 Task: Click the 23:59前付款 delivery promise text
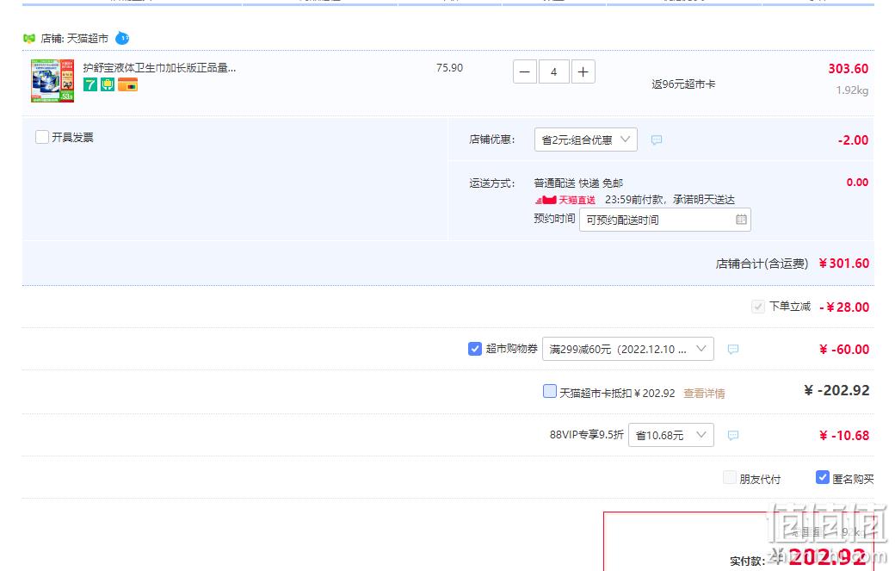(x=670, y=200)
